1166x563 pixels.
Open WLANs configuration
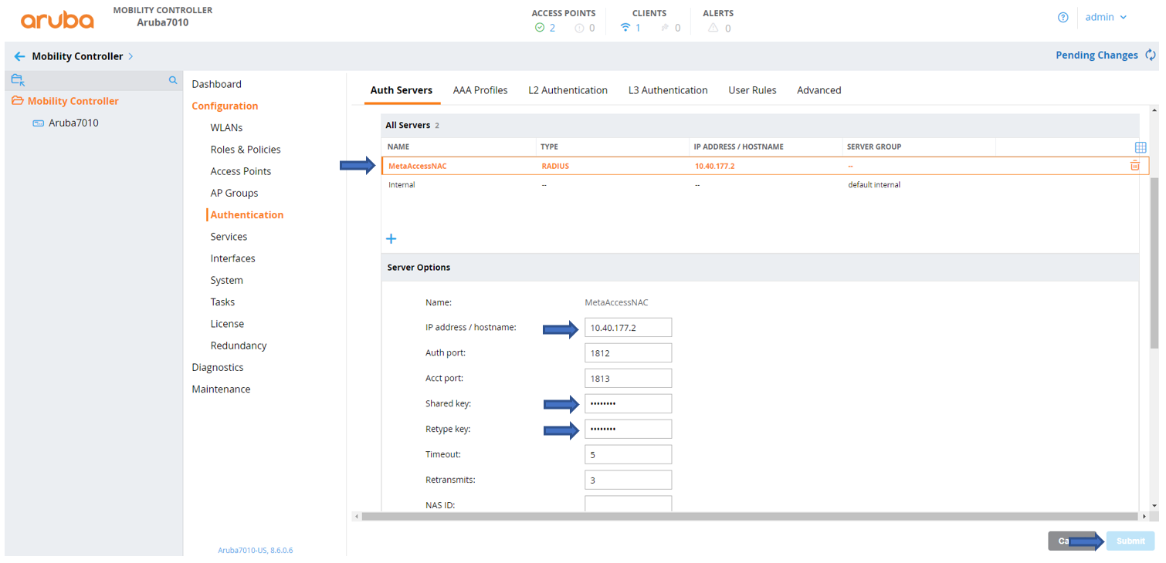point(226,127)
